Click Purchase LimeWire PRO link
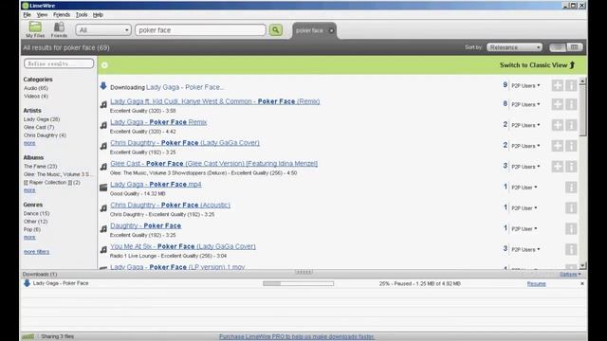Viewport: 607px width, 341px height. point(297,337)
